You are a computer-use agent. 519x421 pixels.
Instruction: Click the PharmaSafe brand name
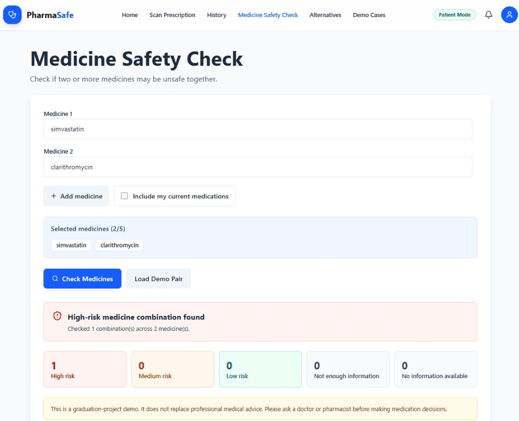coord(50,15)
